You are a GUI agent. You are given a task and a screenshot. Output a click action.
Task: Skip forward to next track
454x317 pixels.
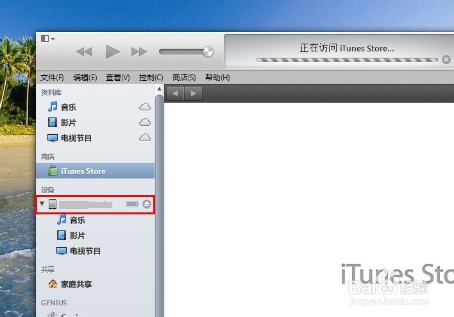point(139,52)
